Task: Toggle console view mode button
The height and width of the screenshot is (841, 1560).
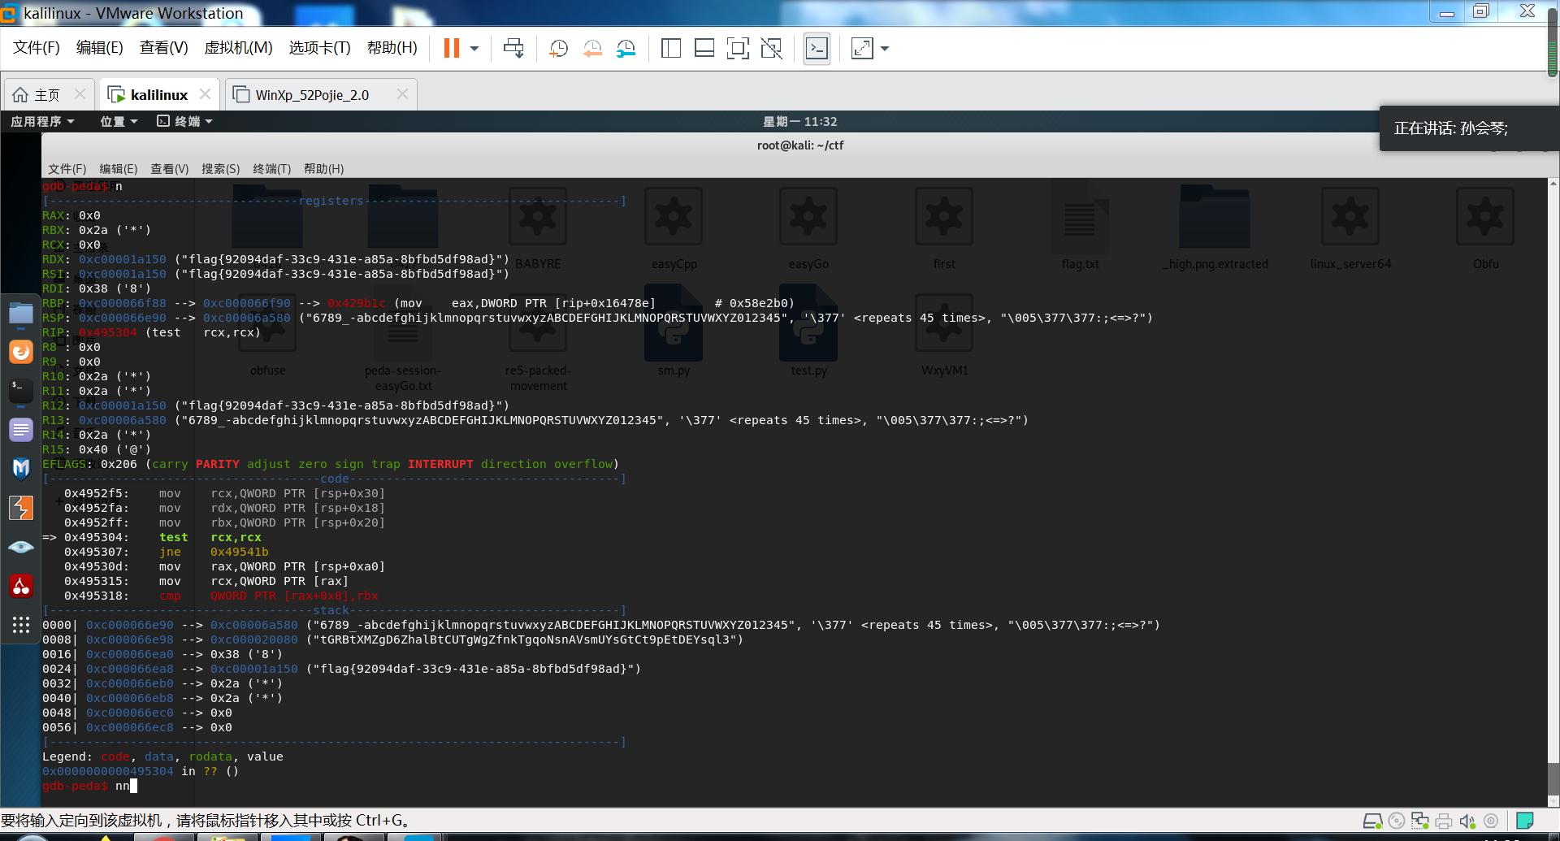Action: 817,49
